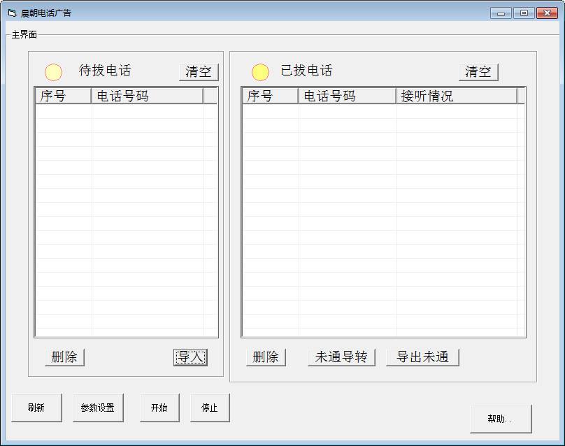Export unanswered calls with 导出未通
565x446 pixels.
point(422,357)
